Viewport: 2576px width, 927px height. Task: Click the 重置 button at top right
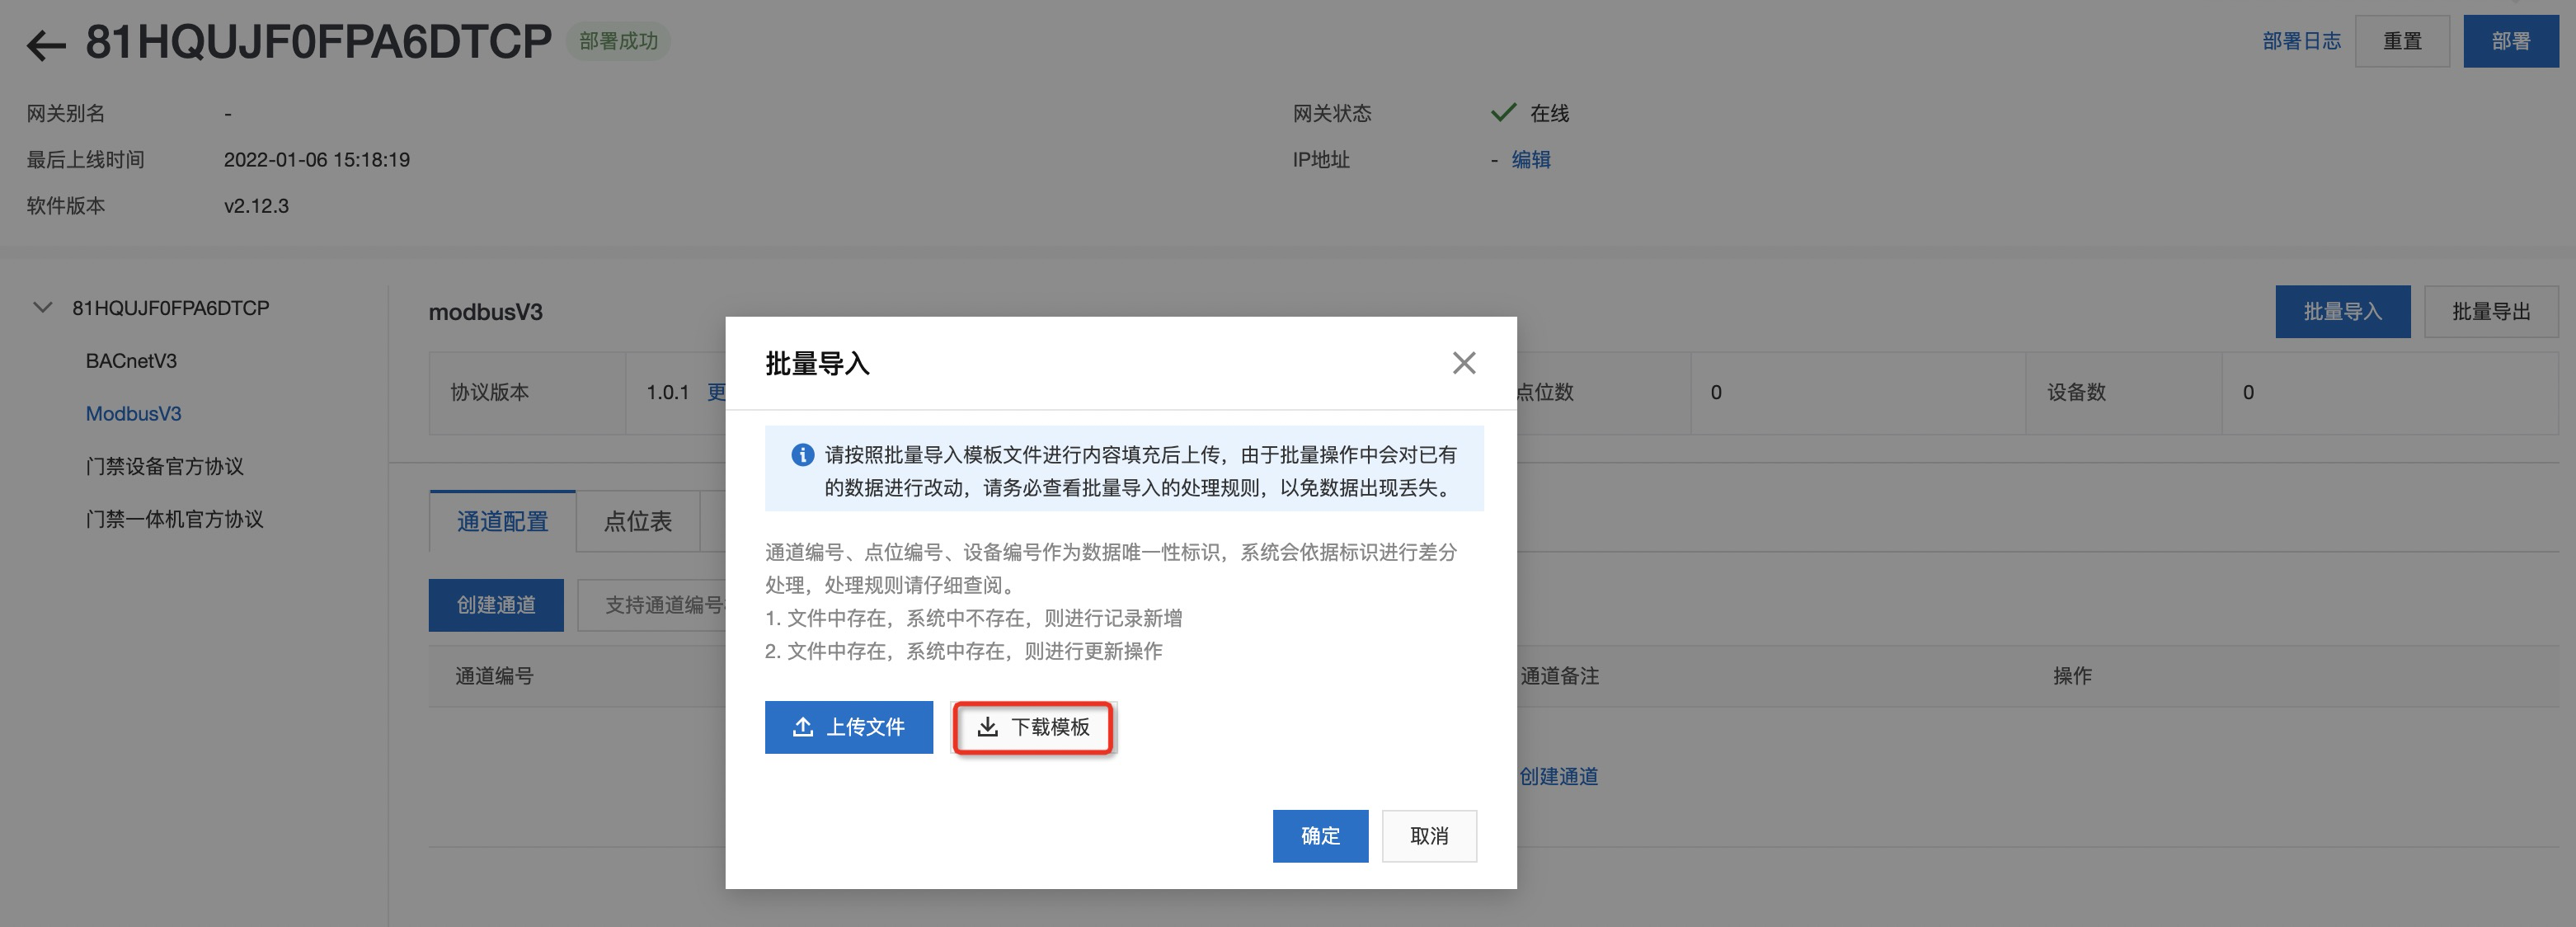point(2401,41)
